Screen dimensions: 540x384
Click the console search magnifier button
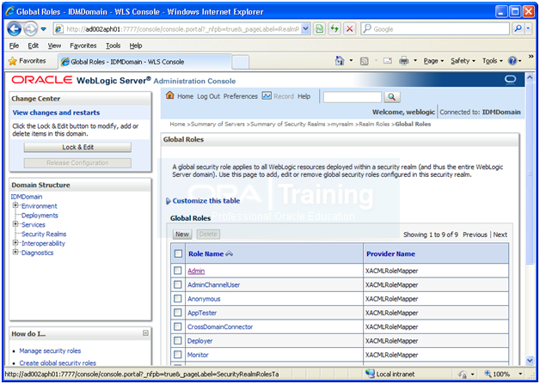click(391, 97)
